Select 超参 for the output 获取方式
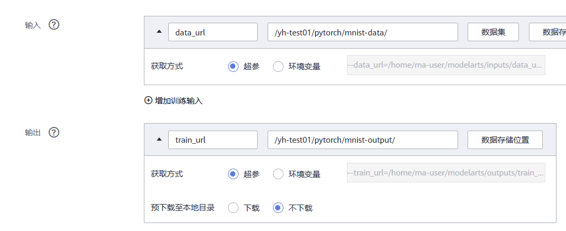The width and height of the screenshot is (566, 231). (233, 174)
